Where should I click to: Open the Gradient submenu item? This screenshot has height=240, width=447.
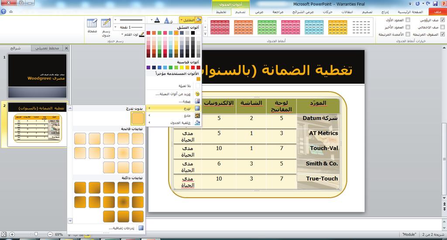pos(174,108)
